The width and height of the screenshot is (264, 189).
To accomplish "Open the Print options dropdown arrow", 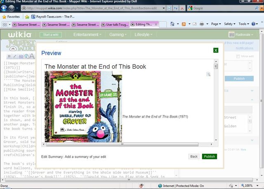I will click(x=207, y=24).
